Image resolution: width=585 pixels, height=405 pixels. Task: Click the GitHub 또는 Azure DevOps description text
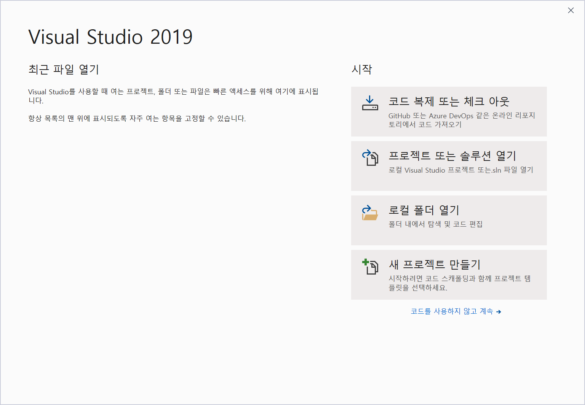tap(462, 120)
